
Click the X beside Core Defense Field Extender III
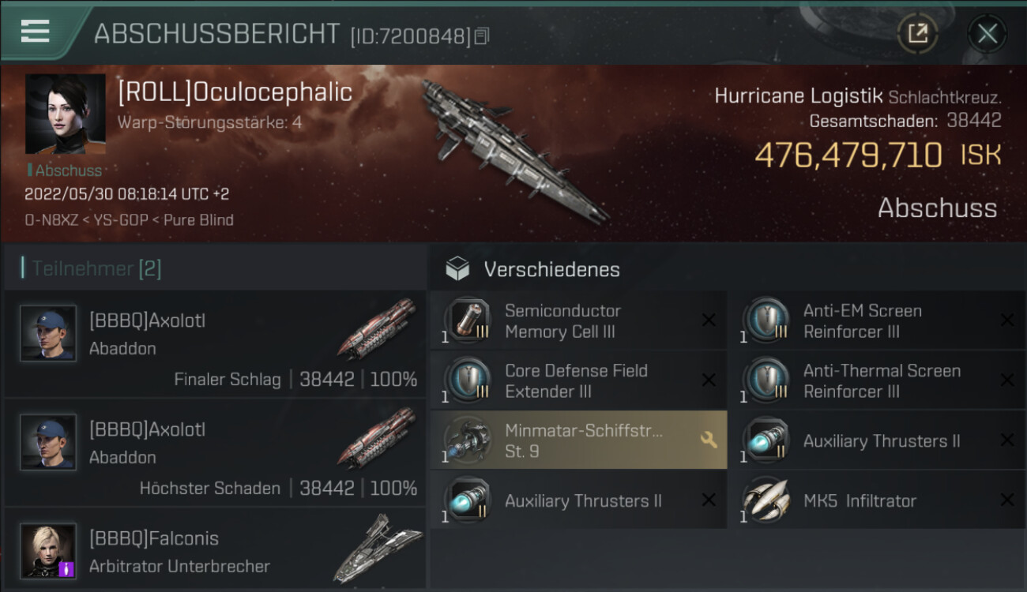click(709, 380)
